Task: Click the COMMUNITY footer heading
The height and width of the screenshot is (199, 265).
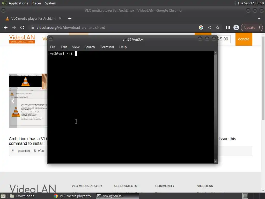Action: [x=165, y=186]
